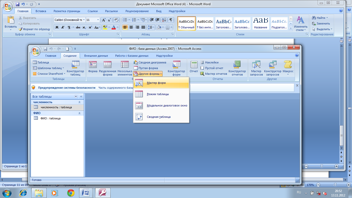Toggle Superscript in Word ribbon
The image size is (352, 198).
click(x=90, y=27)
